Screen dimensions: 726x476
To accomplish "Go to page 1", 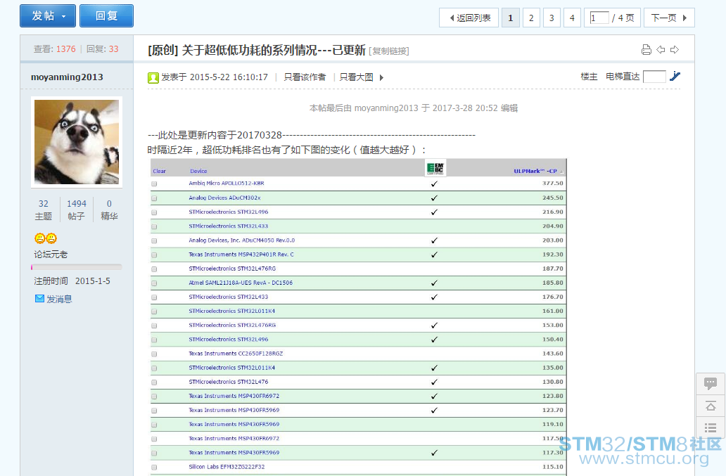I will [x=511, y=18].
